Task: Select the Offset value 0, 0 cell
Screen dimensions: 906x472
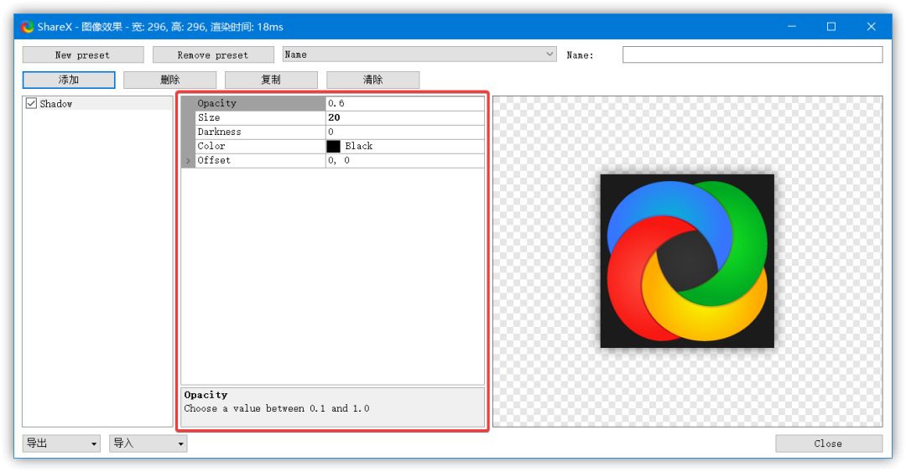Action: click(405, 161)
